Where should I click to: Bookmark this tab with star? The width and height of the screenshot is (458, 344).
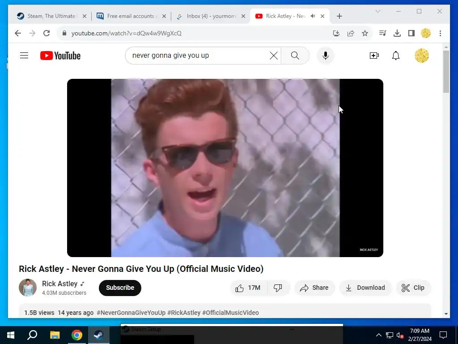365,33
